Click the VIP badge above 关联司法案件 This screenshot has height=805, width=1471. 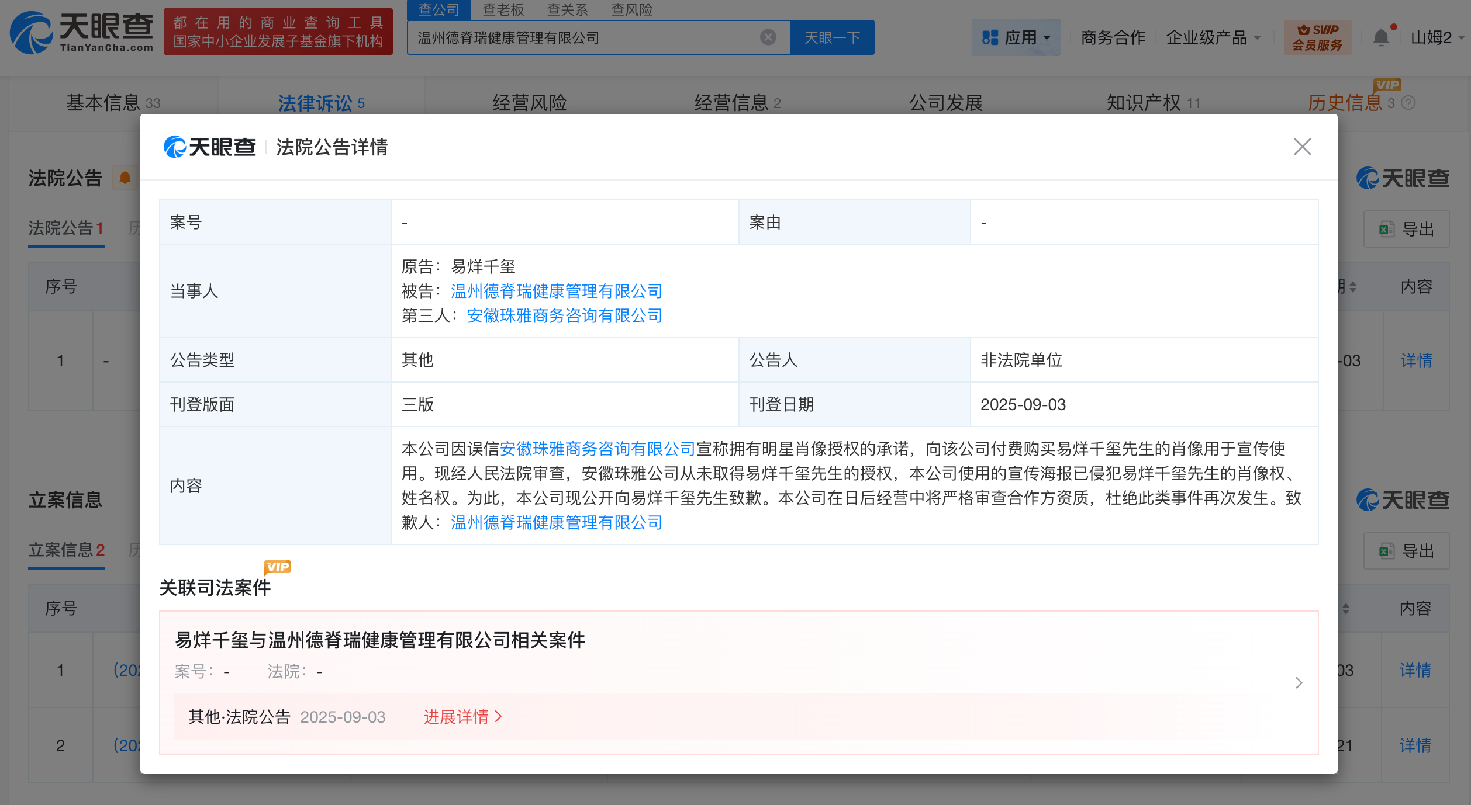(277, 567)
